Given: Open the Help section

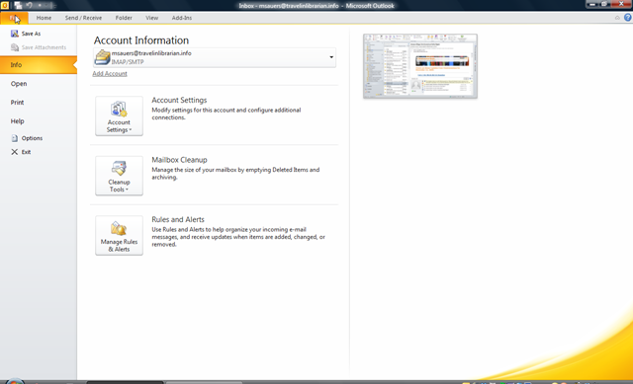Looking at the screenshot, I should point(18,121).
